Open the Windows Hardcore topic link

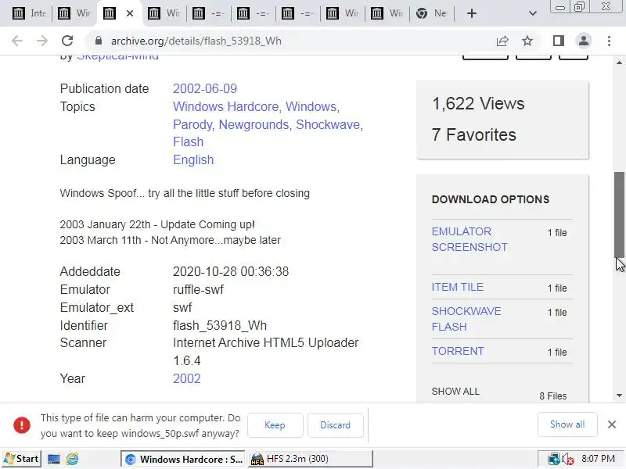227,107
